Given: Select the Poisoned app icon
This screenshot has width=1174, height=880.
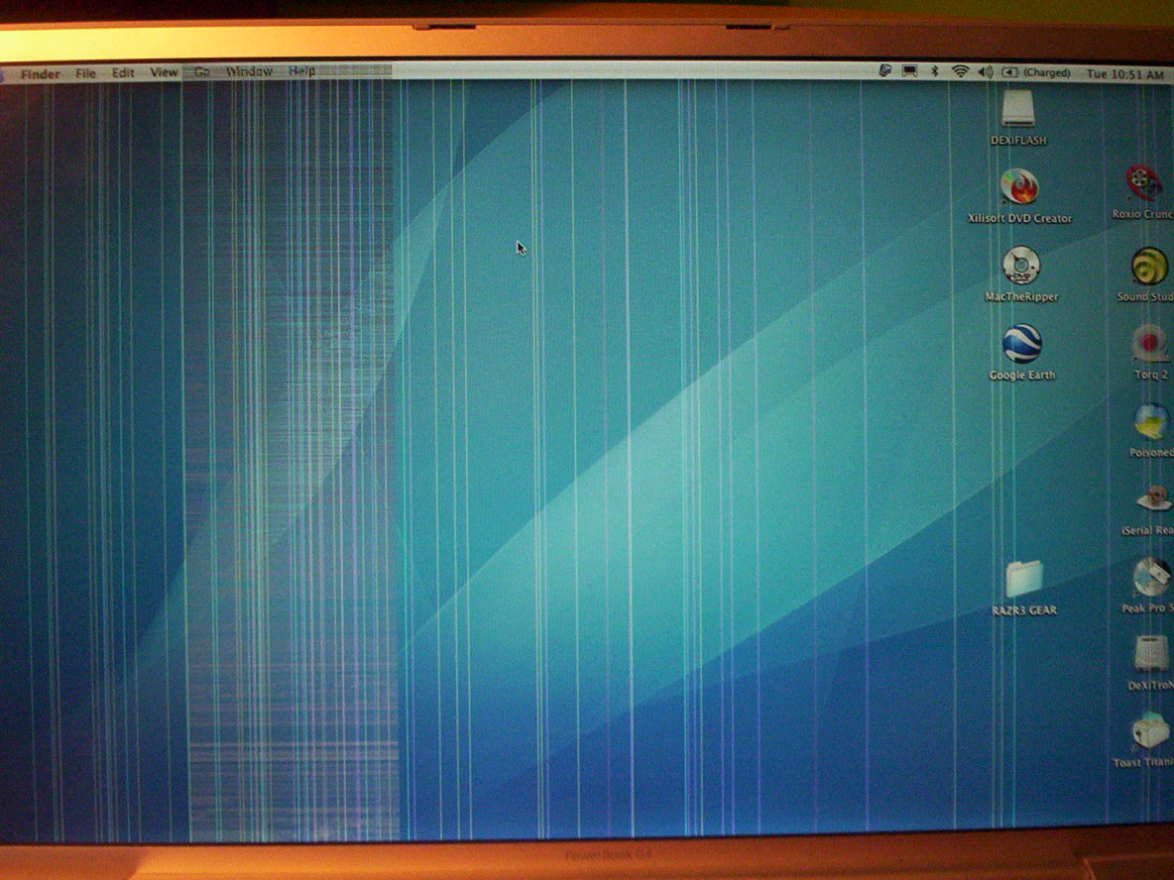Looking at the screenshot, I should point(1152,423).
